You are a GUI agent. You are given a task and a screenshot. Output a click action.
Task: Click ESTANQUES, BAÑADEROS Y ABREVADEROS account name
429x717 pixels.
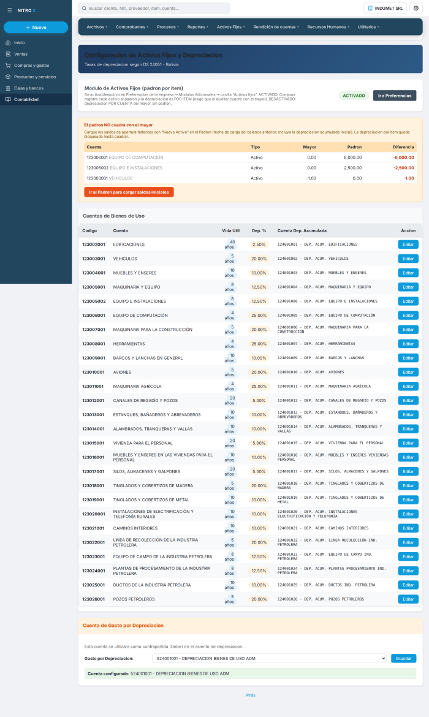(x=157, y=415)
